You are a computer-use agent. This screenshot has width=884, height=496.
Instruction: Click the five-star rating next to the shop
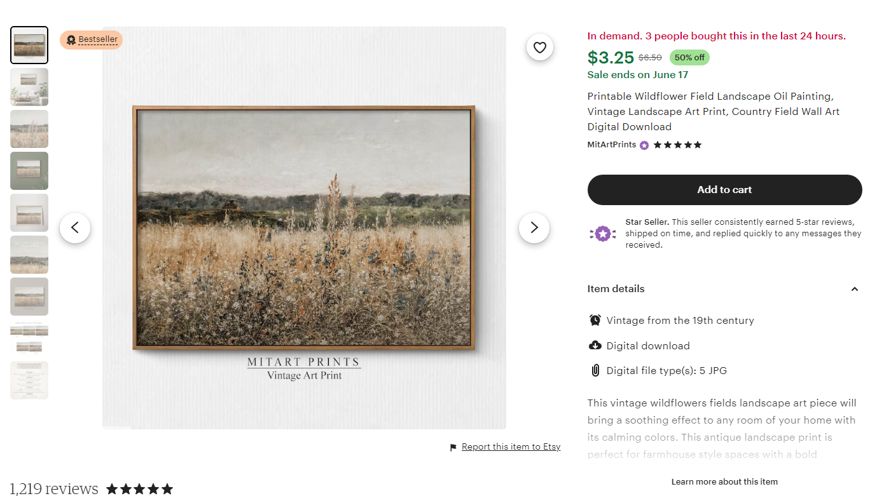677,145
